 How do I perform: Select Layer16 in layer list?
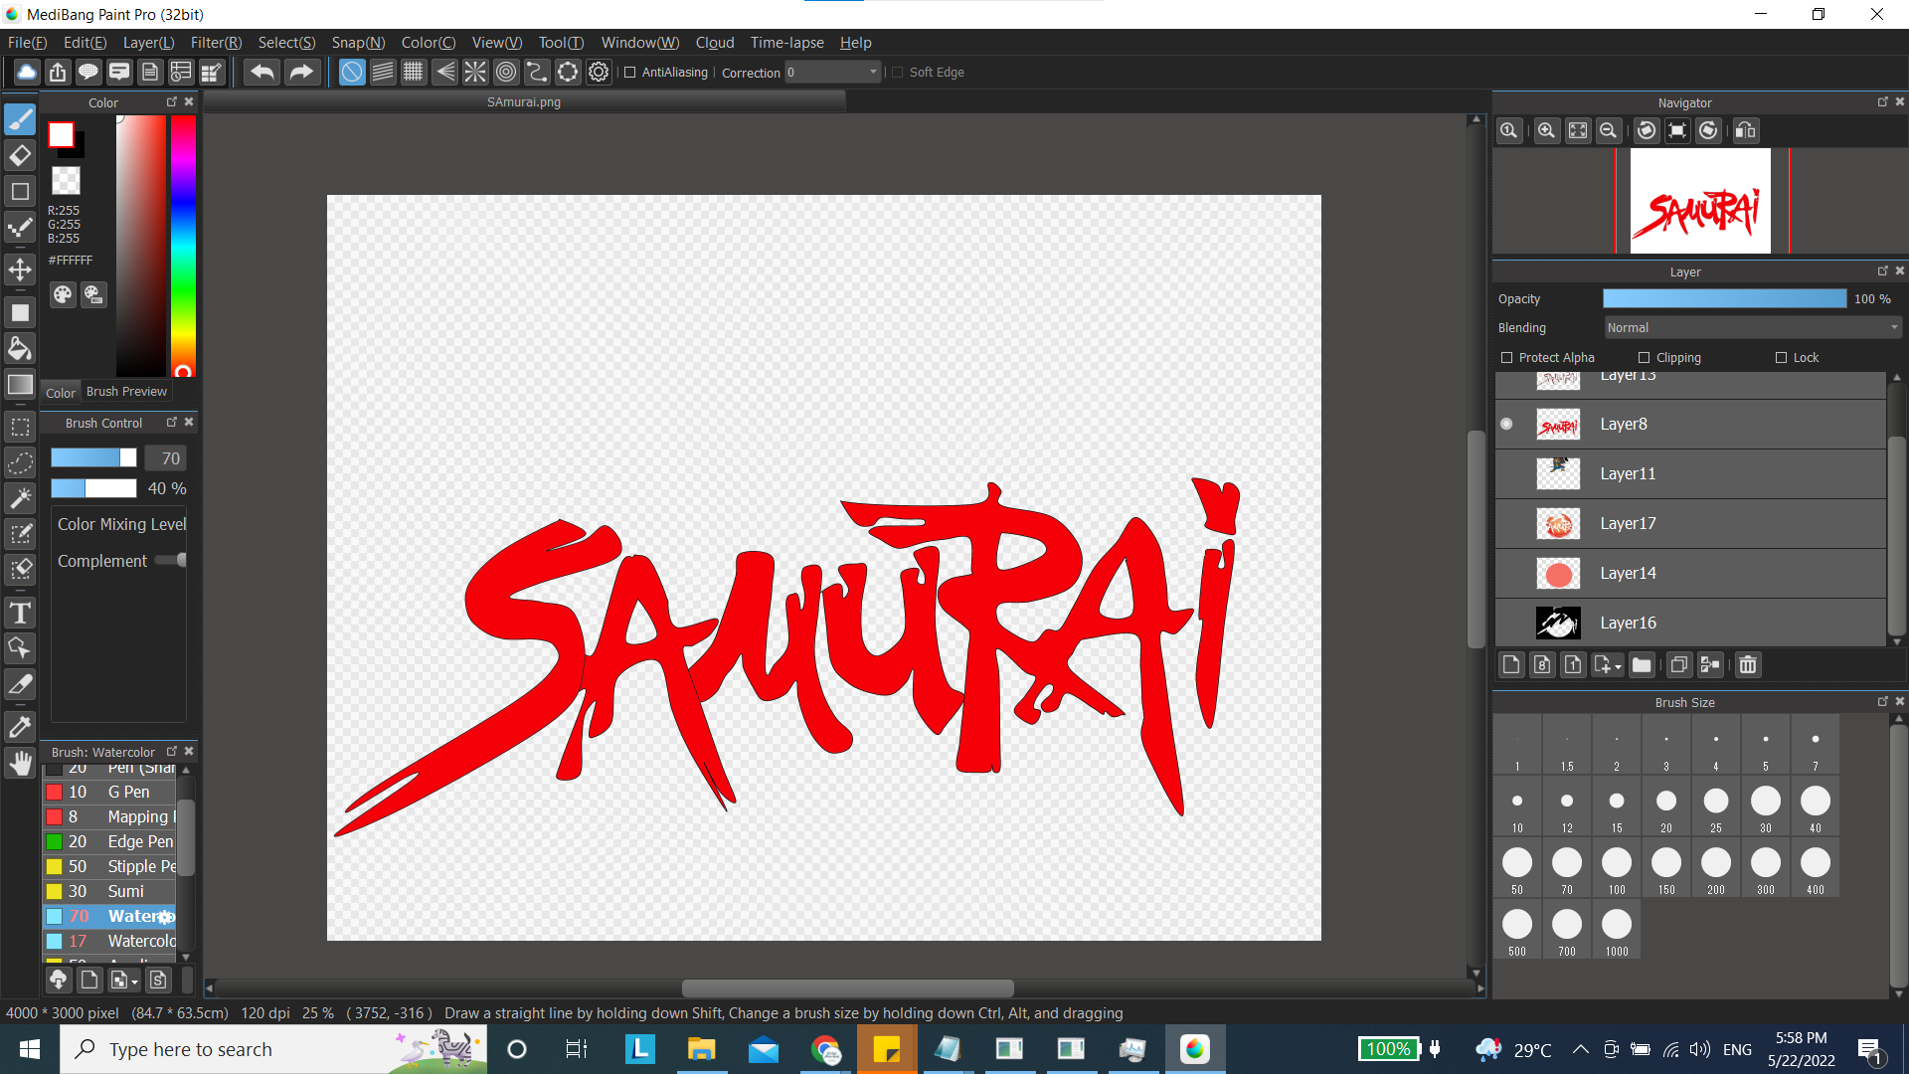pyautogui.click(x=1690, y=624)
